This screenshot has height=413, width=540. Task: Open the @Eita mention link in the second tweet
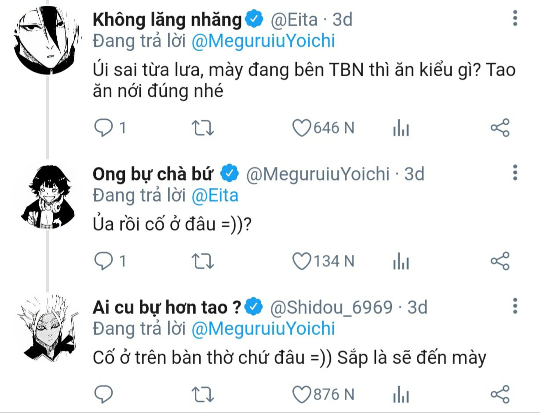click(x=215, y=195)
